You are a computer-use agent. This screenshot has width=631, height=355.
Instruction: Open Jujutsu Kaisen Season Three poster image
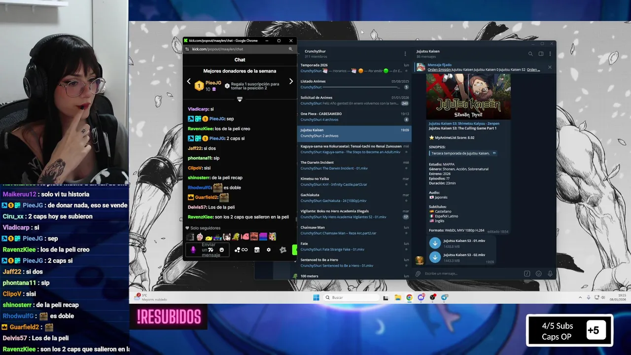click(x=468, y=96)
